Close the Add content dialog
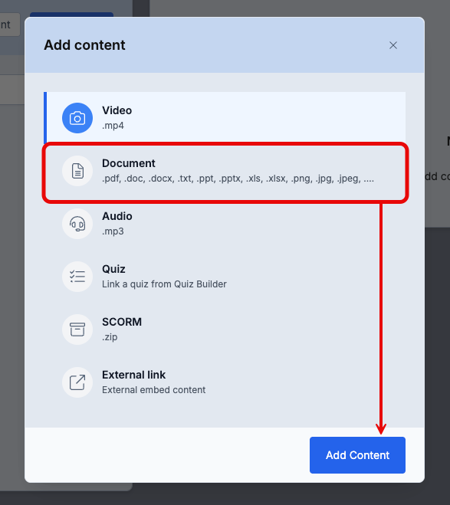The height and width of the screenshot is (505, 450). 393,45
